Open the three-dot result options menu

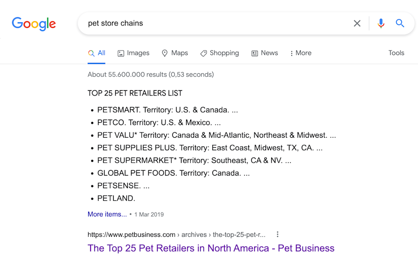277,235
